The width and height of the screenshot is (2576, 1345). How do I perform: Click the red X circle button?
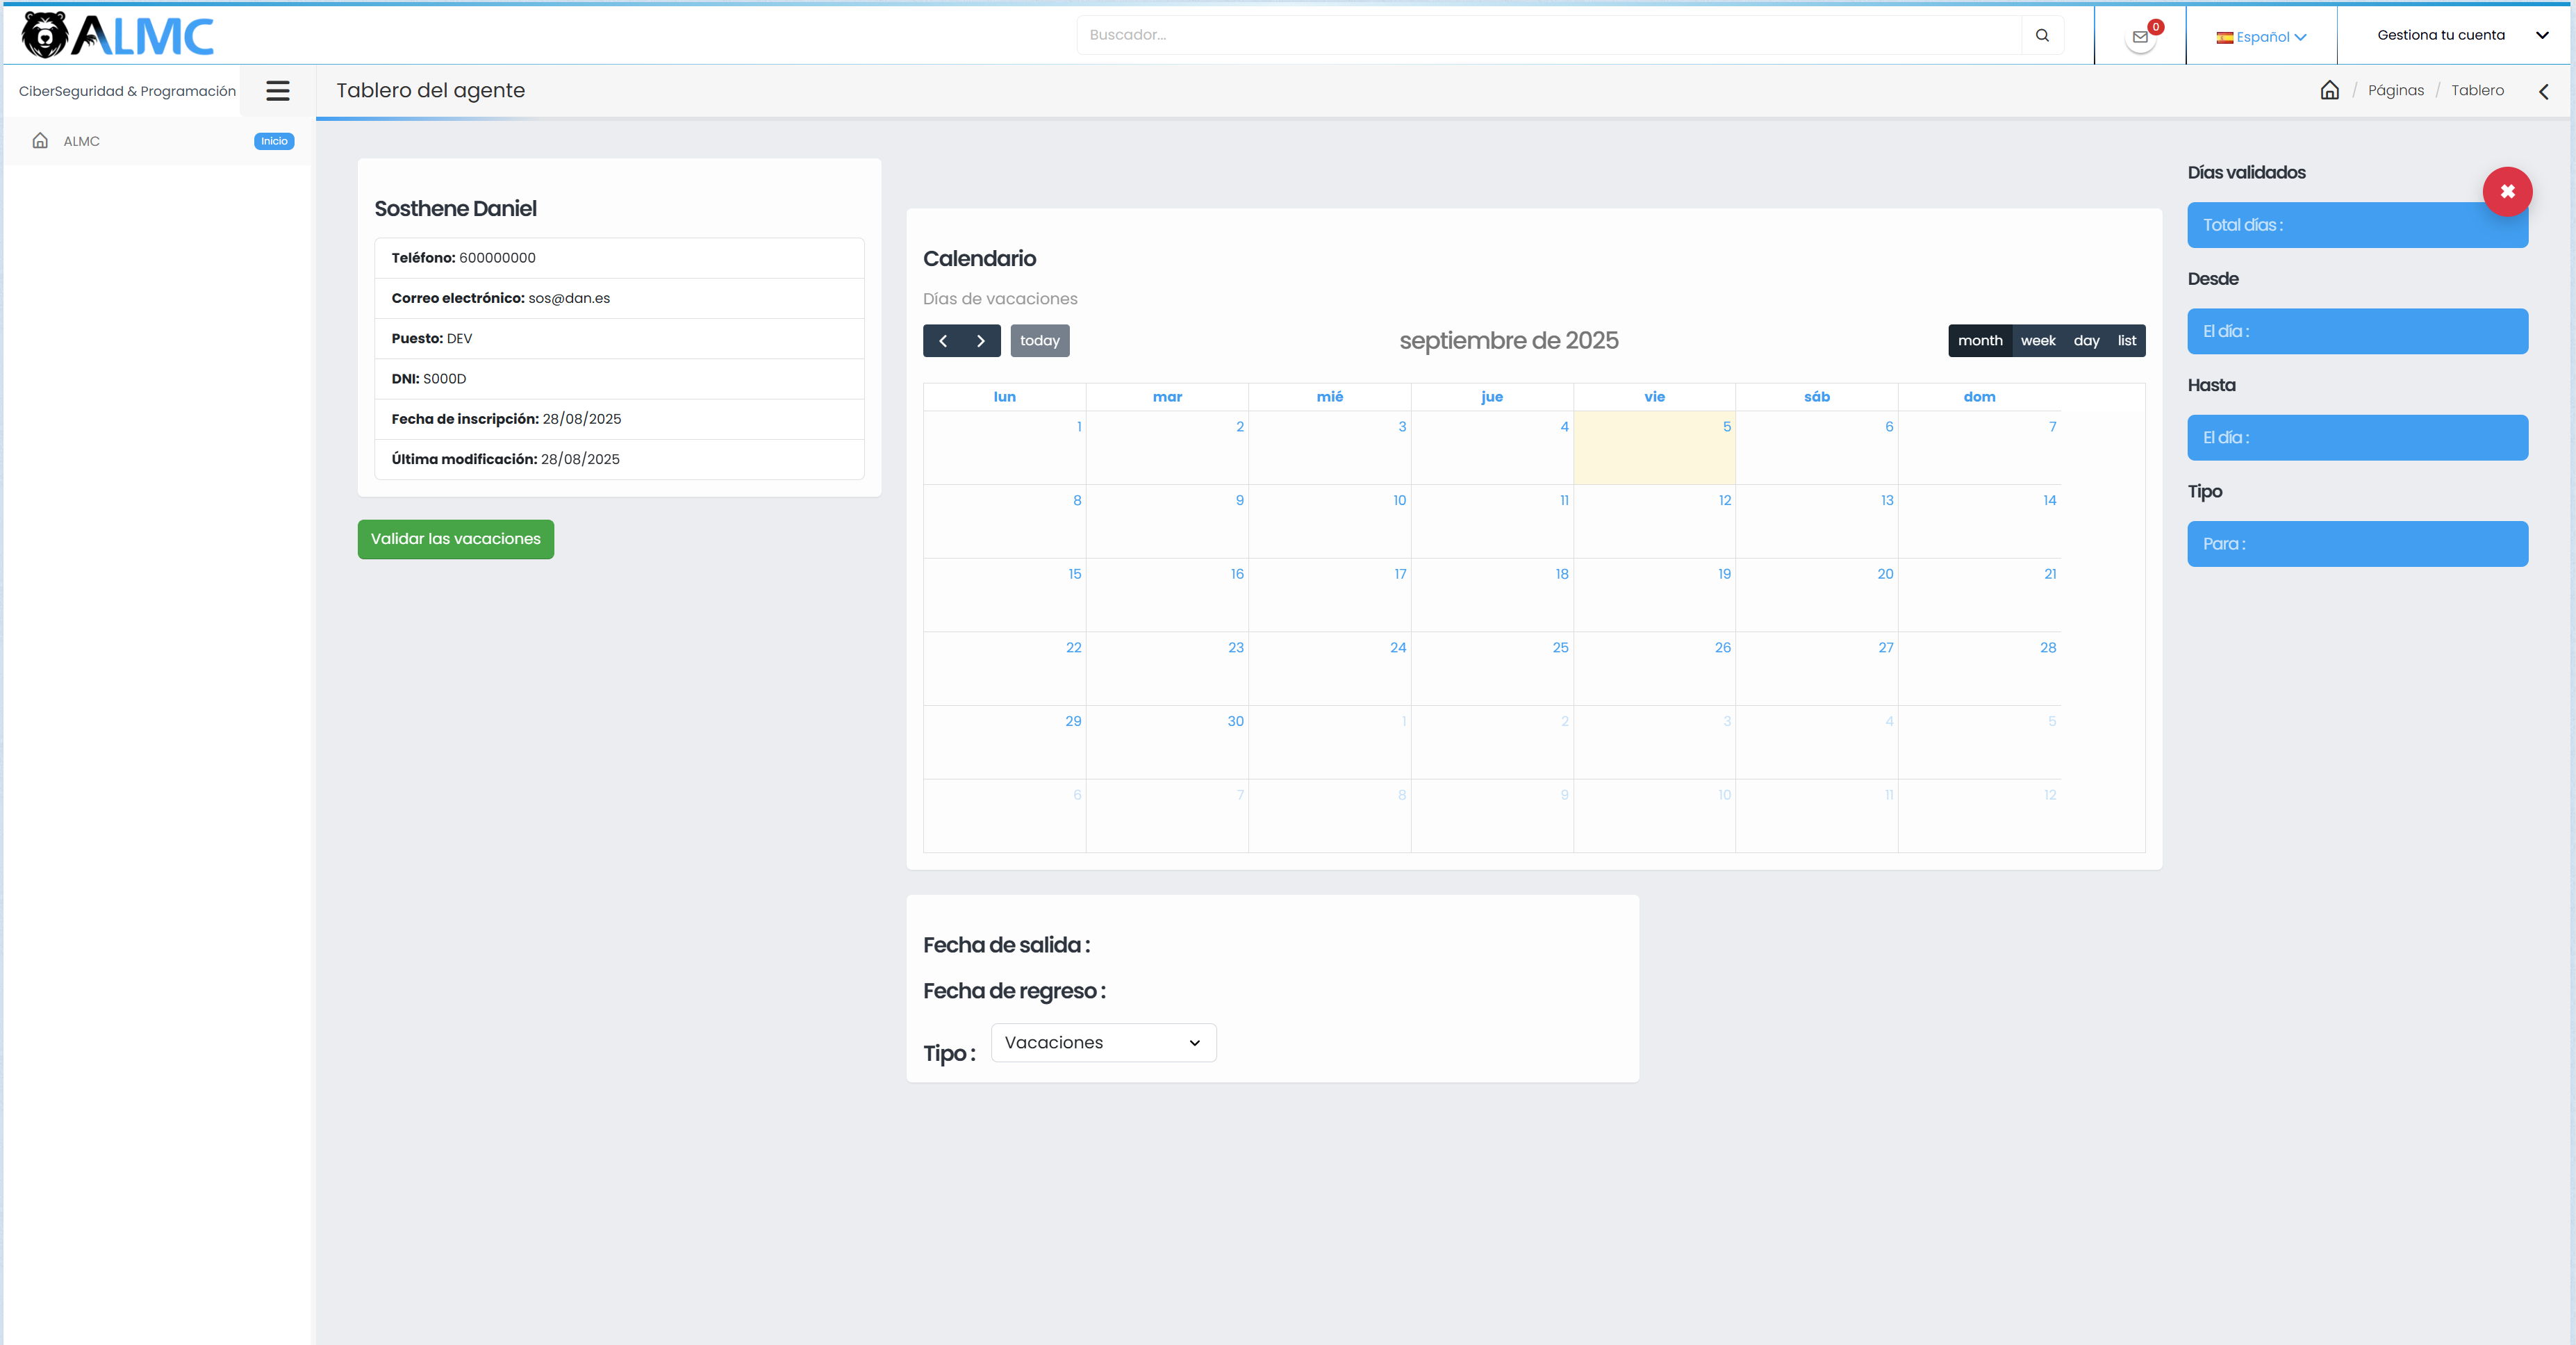2507,191
